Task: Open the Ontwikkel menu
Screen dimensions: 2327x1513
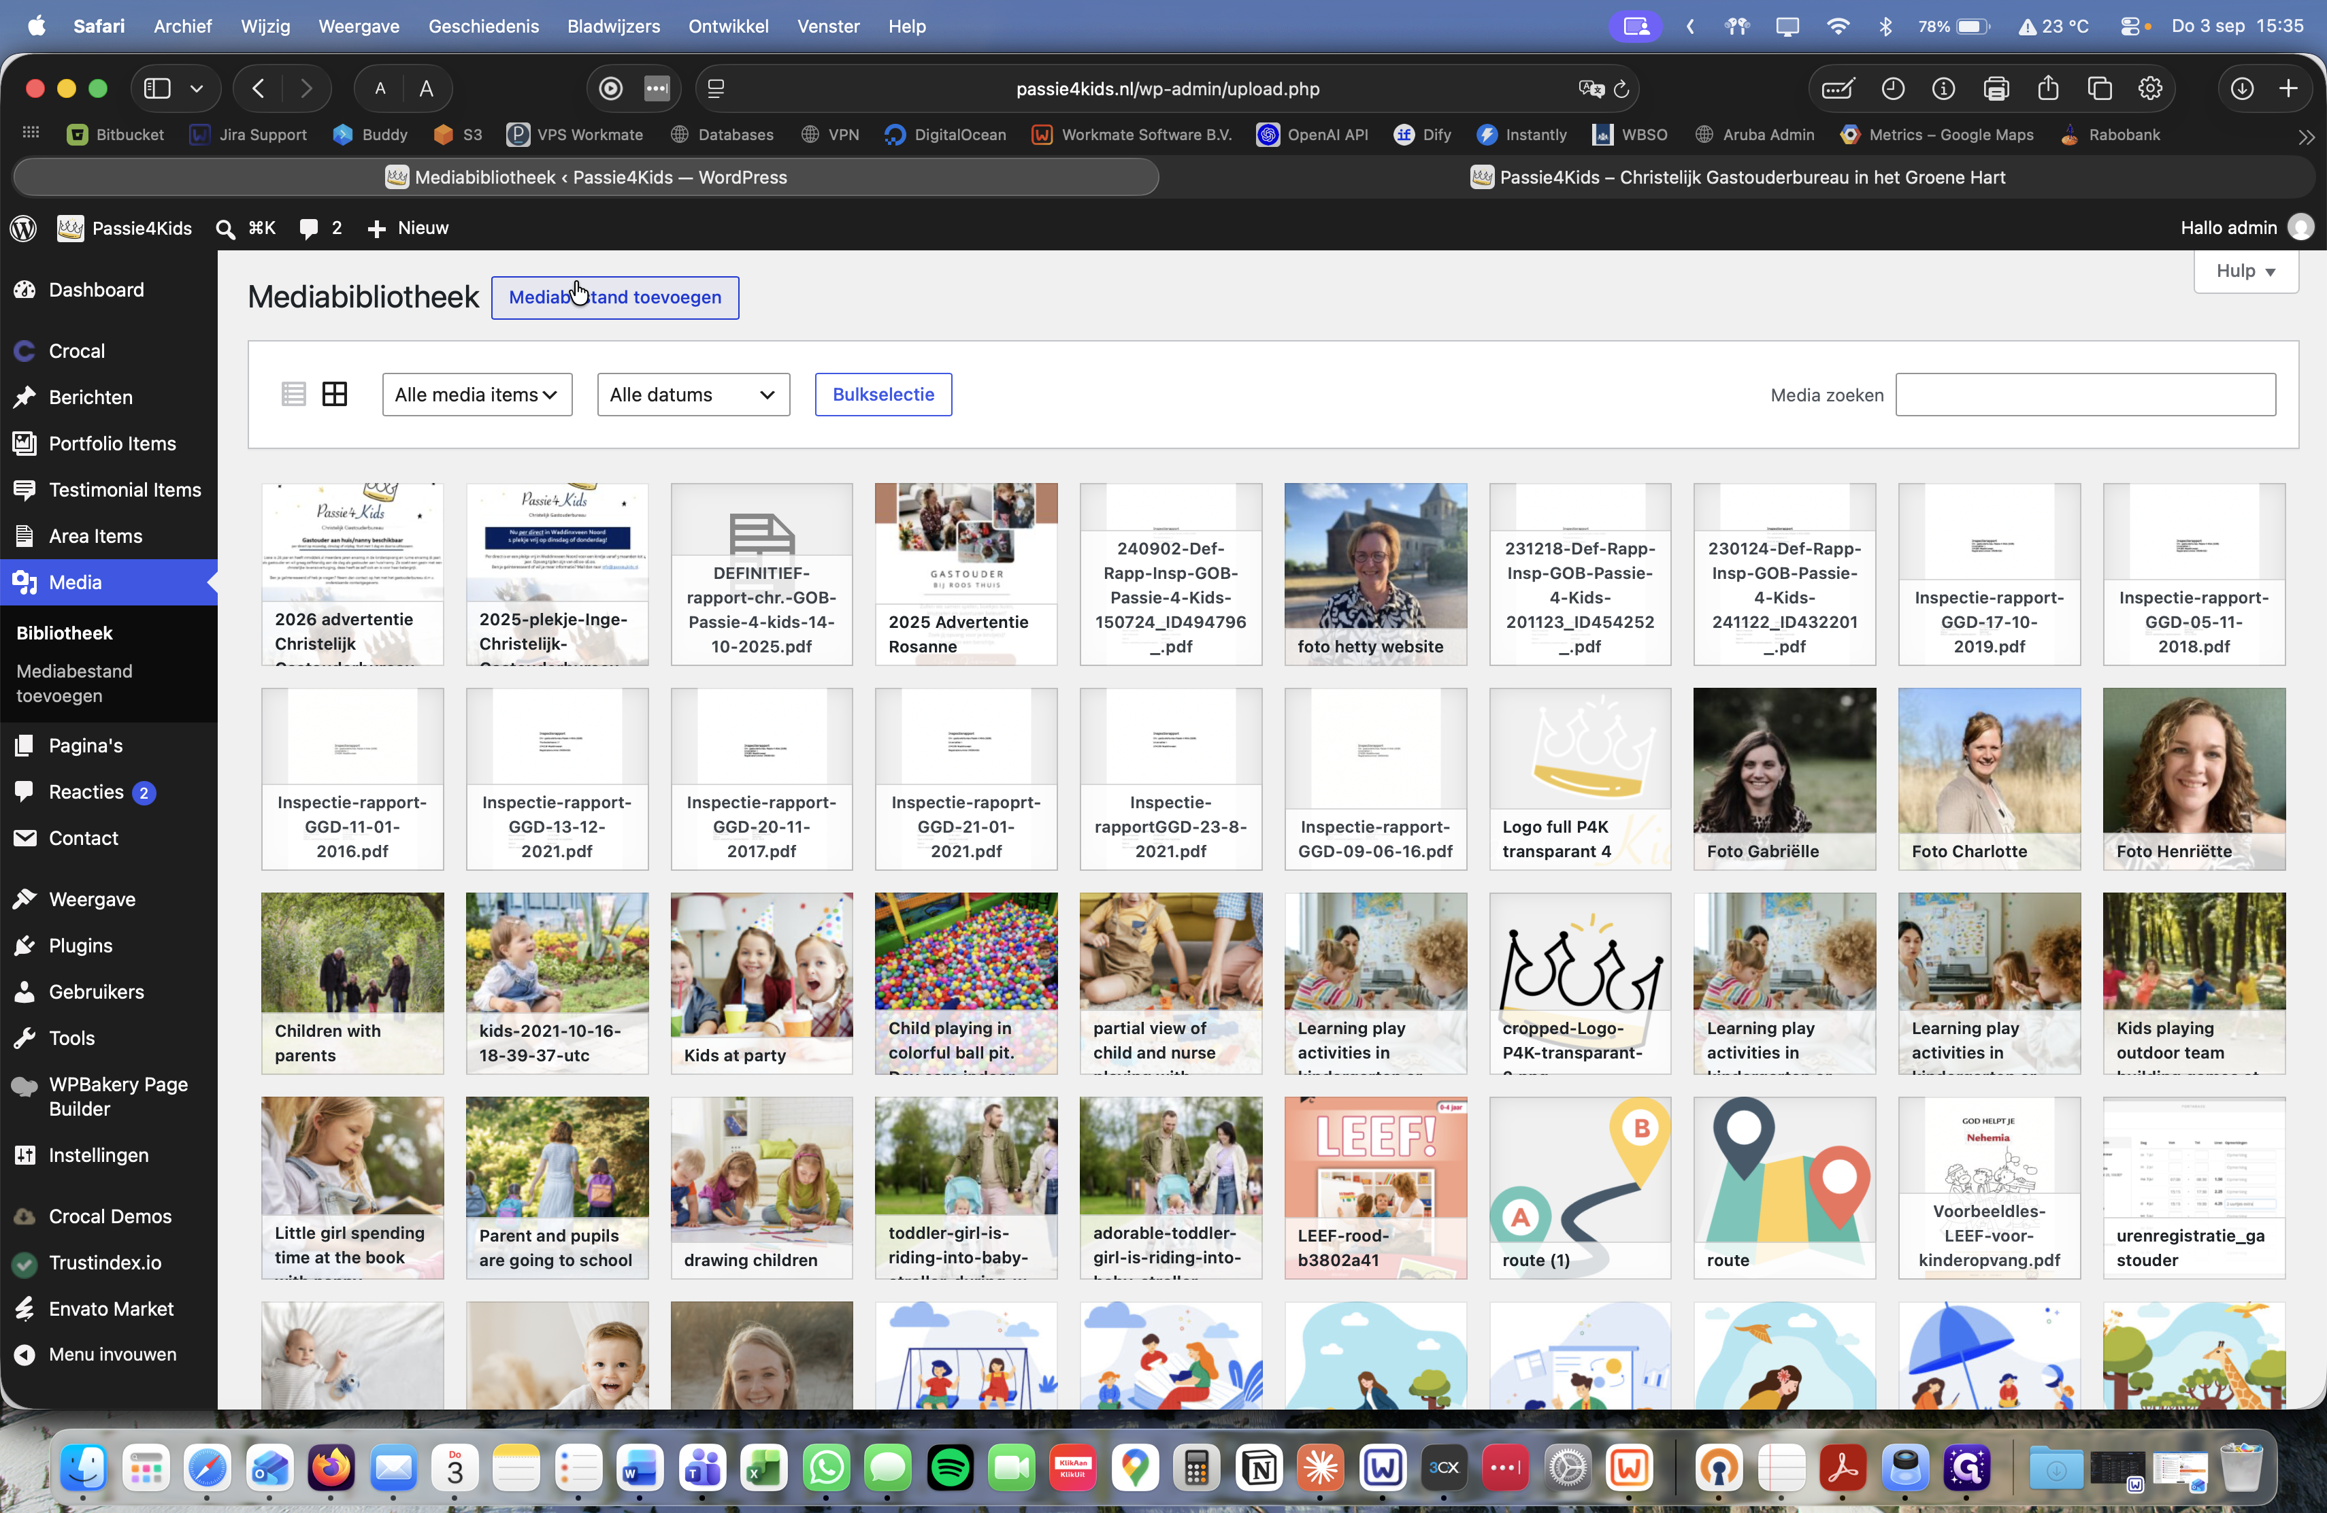Action: click(x=727, y=27)
